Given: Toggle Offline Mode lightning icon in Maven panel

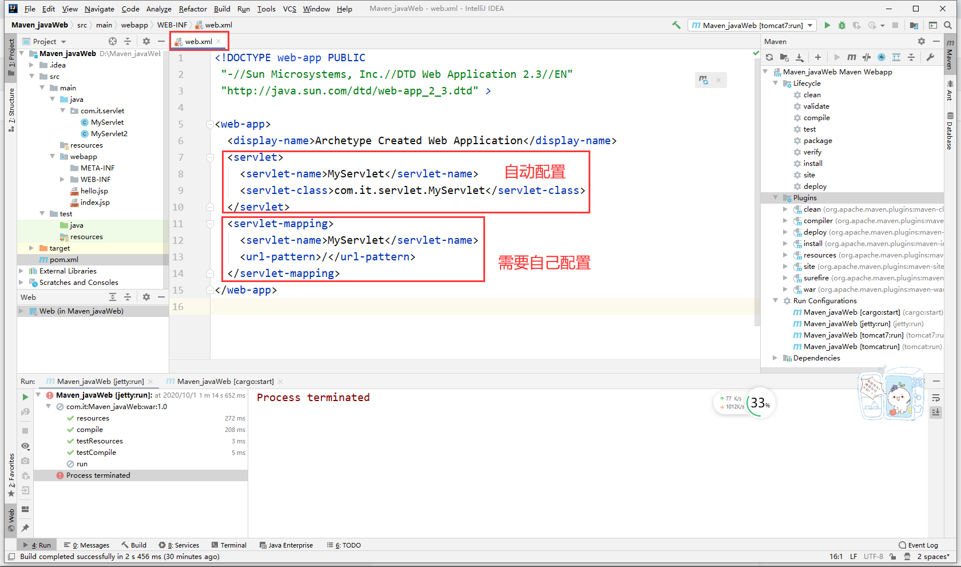Looking at the screenshot, I should pyautogui.click(x=881, y=57).
